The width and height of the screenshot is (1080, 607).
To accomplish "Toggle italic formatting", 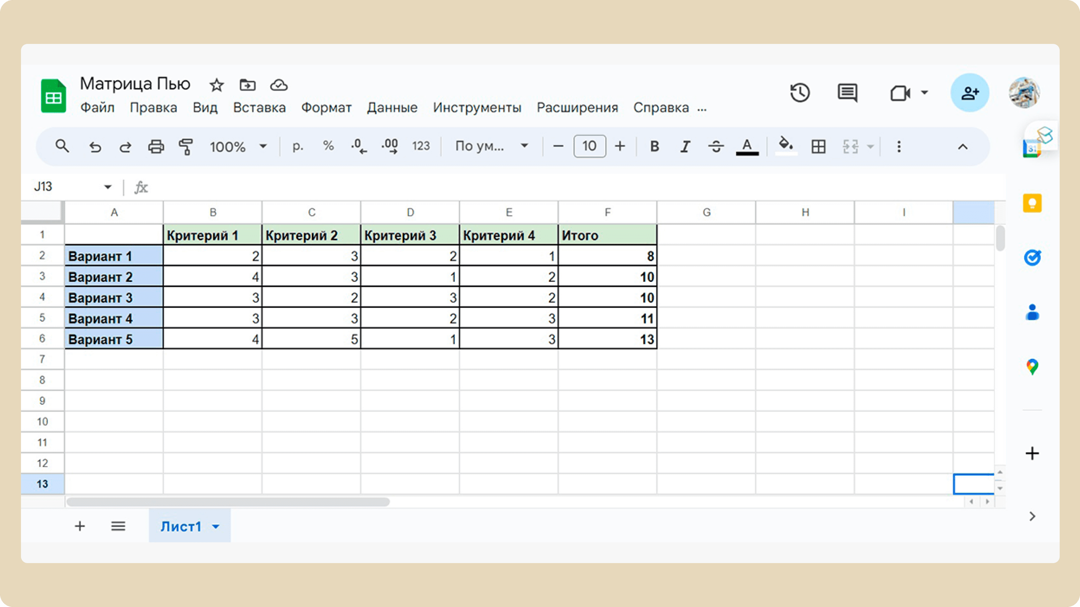I will tap(685, 146).
